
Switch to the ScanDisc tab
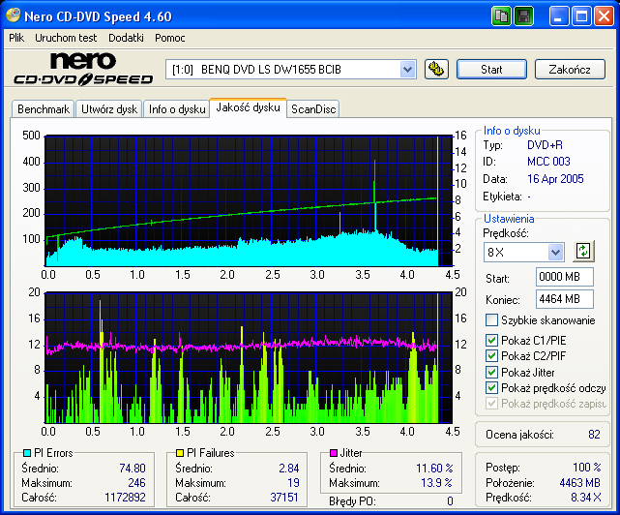pyautogui.click(x=313, y=109)
